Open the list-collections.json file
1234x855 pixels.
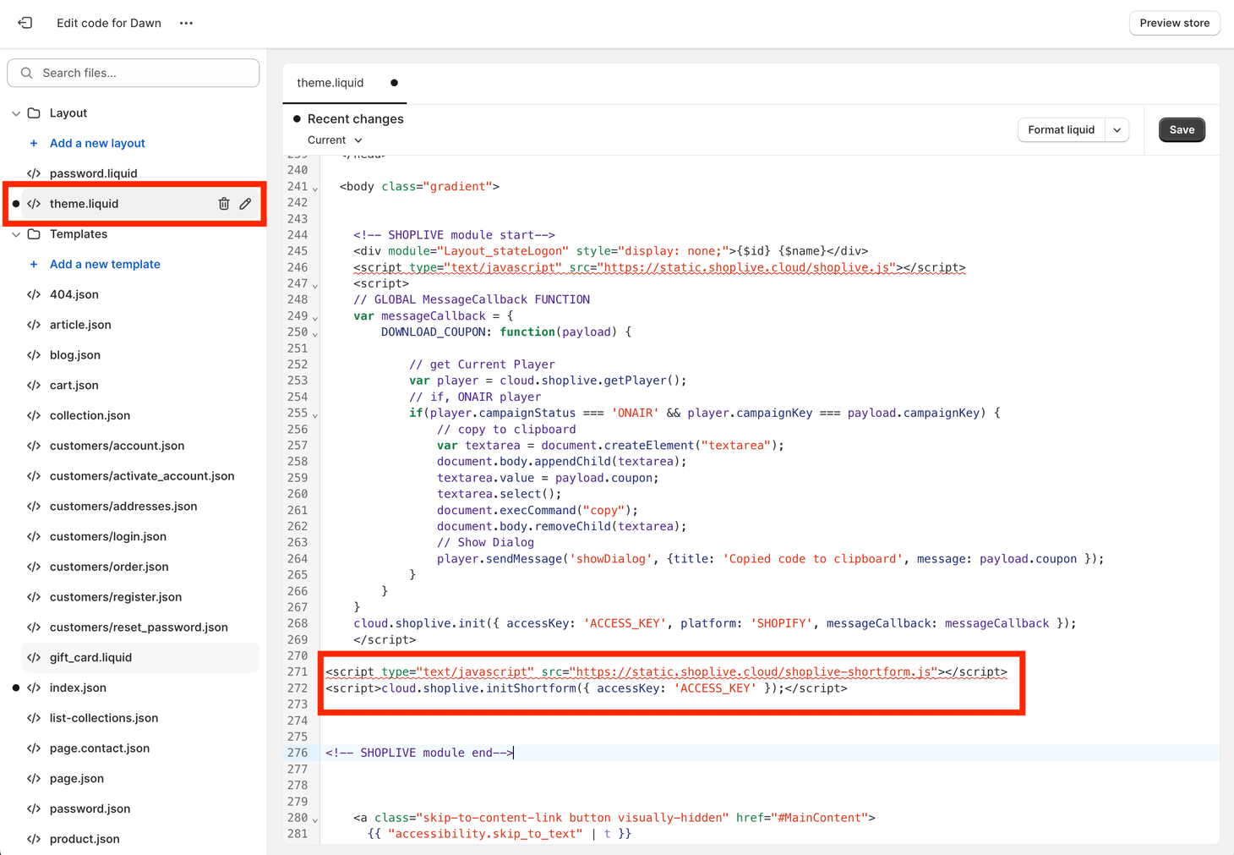click(104, 718)
